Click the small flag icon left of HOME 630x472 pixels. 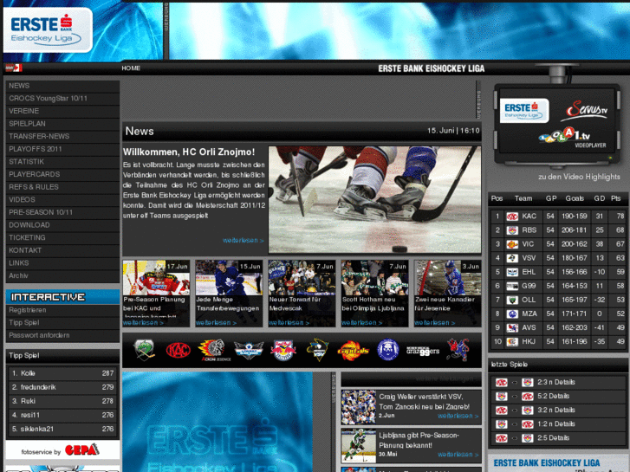tap(14, 68)
